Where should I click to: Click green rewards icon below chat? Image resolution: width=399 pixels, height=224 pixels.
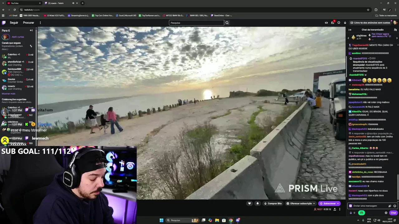tap(362, 213)
